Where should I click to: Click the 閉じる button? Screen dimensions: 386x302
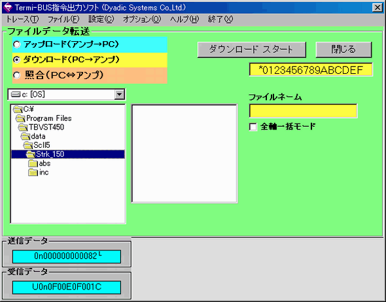tap(343, 50)
